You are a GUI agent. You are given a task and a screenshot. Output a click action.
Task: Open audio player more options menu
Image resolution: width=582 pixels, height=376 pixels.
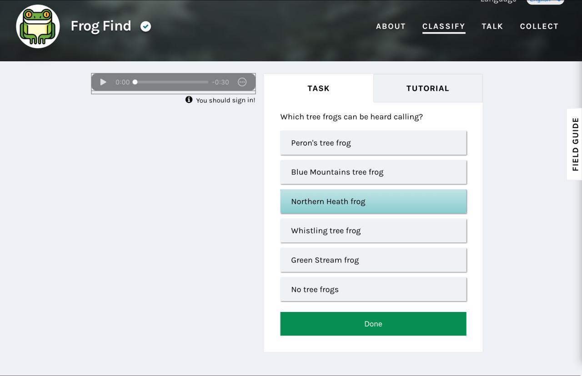tap(242, 82)
